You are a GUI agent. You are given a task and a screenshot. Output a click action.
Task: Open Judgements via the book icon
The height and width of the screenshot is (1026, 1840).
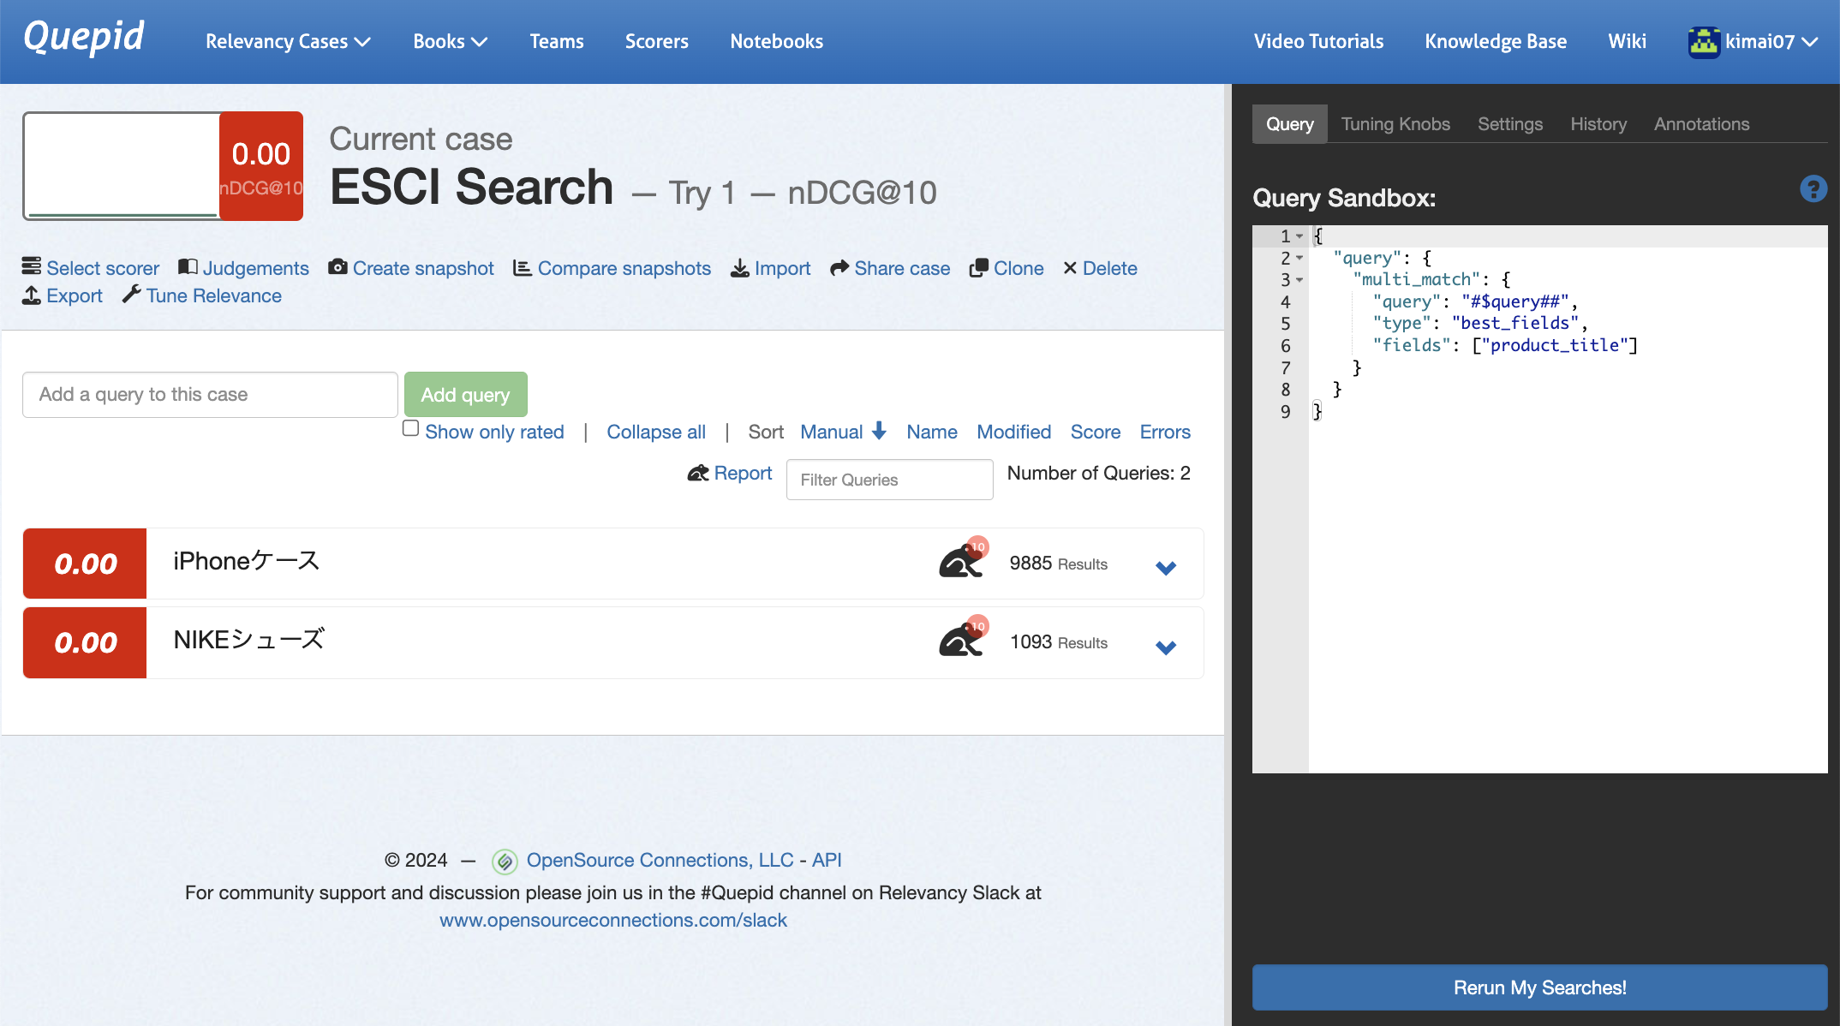point(188,267)
